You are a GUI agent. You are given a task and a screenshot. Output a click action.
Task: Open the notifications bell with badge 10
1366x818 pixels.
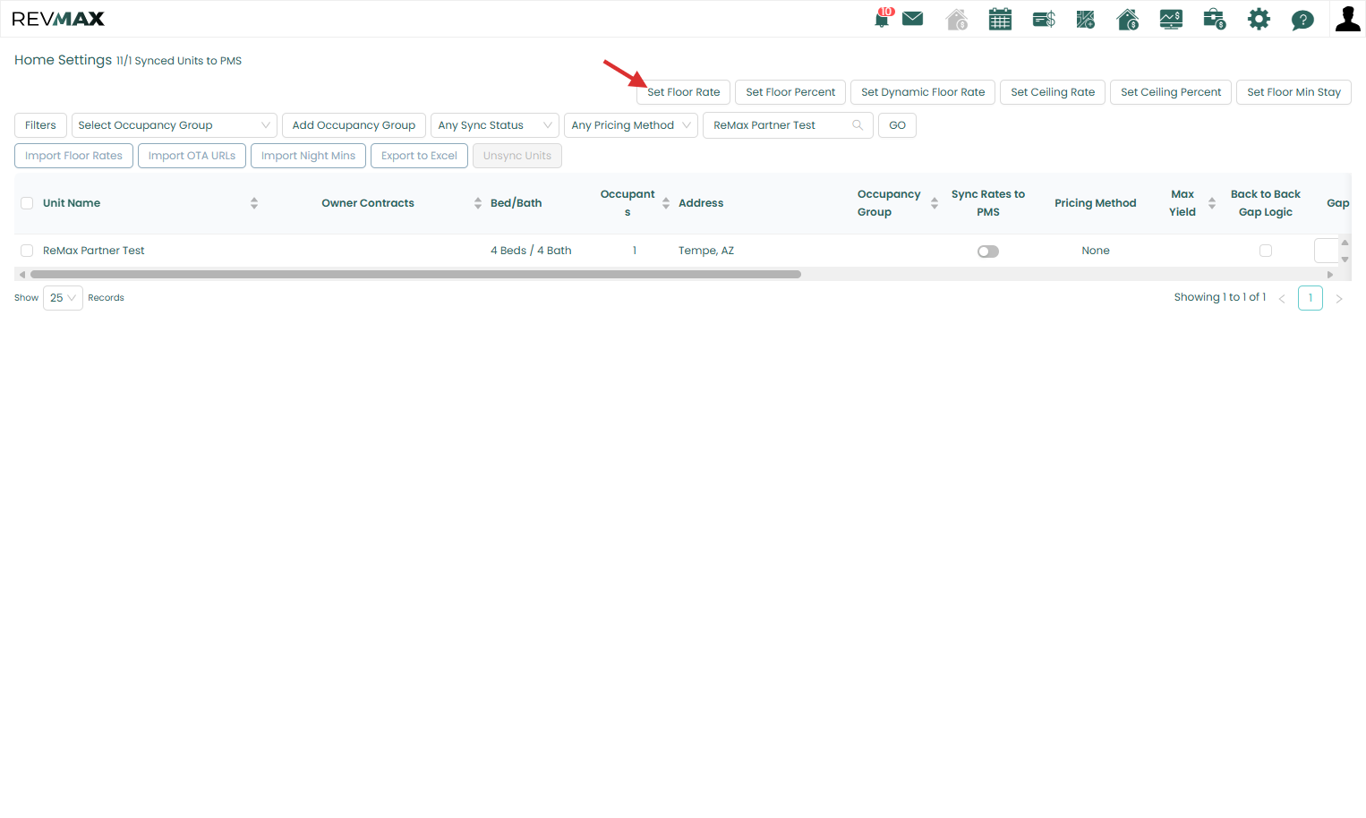click(x=883, y=18)
